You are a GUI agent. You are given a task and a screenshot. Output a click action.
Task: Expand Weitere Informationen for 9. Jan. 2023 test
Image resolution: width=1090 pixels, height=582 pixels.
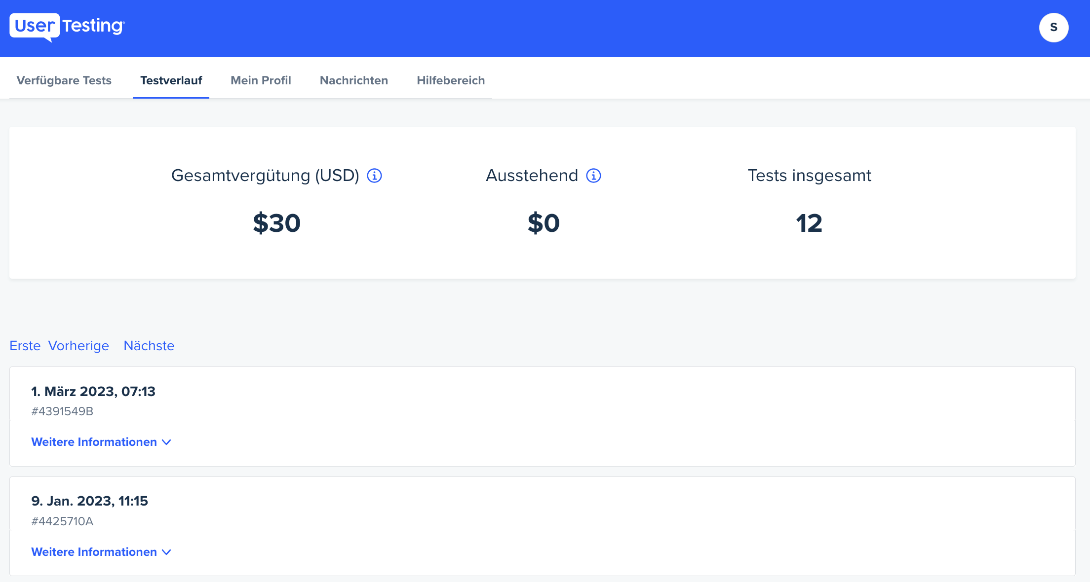(x=101, y=552)
